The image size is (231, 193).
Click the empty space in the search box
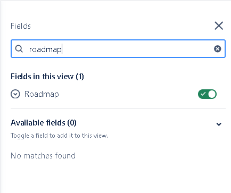pos(137,49)
